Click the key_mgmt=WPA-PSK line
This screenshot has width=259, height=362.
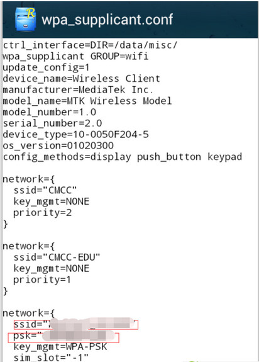coord(60,347)
